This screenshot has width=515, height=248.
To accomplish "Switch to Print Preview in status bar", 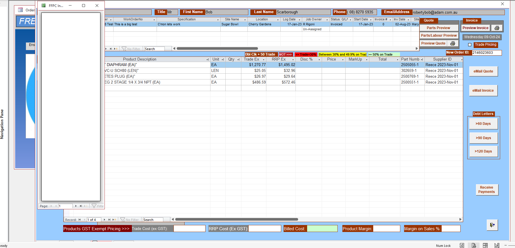I will tap(474, 245).
